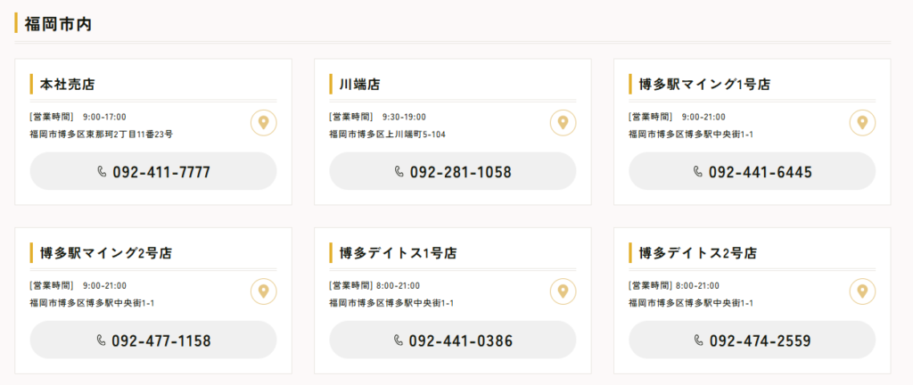The width and height of the screenshot is (913, 385).
Task: Click phone icon beside 092-474-2559
Action: tap(699, 340)
